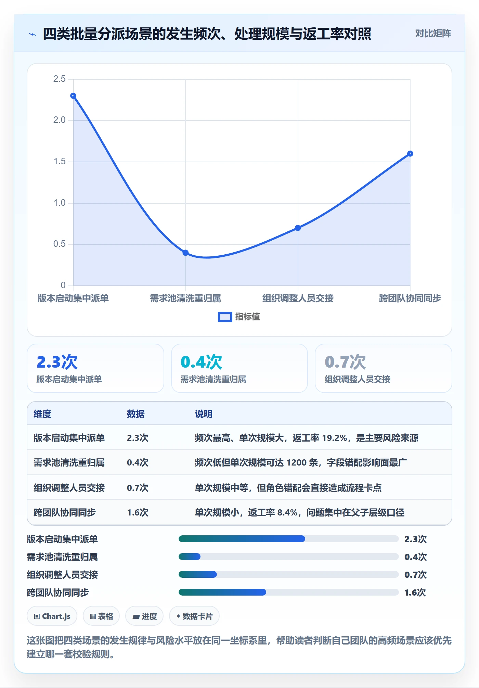Click the 1.6次 progress value
Viewport: 479px width, 688px height.
[415, 593]
